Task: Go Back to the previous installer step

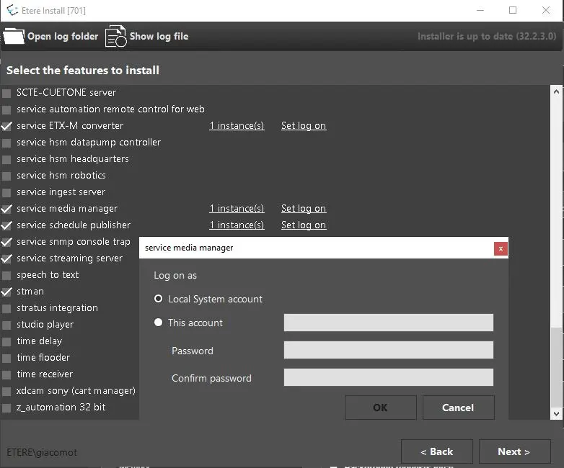Action: click(x=436, y=451)
